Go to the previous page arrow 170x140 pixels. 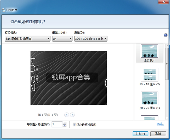pos(67,115)
